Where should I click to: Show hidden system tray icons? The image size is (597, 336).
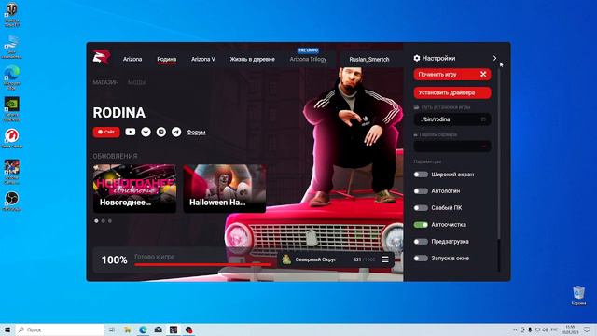[515, 329]
